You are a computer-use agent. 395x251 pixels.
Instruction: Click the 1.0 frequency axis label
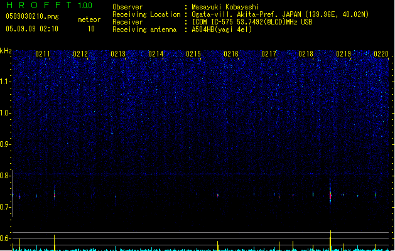(x=5, y=113)
